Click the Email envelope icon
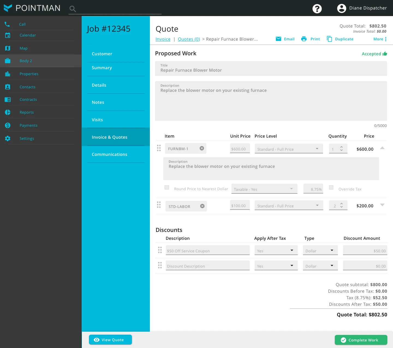 (x=278, y=39)
